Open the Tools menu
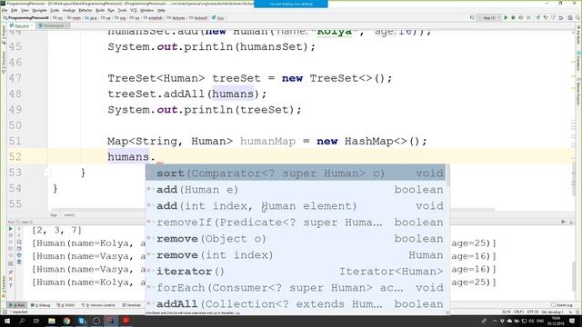 click(122, 10)
